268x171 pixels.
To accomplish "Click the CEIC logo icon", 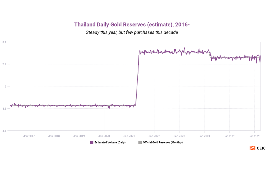I will point(252,148).
